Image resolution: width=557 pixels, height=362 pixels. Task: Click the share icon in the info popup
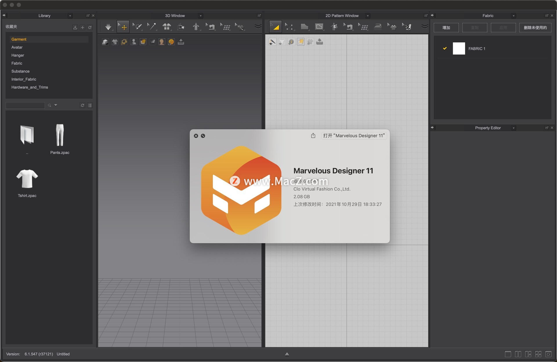point(313,136)
